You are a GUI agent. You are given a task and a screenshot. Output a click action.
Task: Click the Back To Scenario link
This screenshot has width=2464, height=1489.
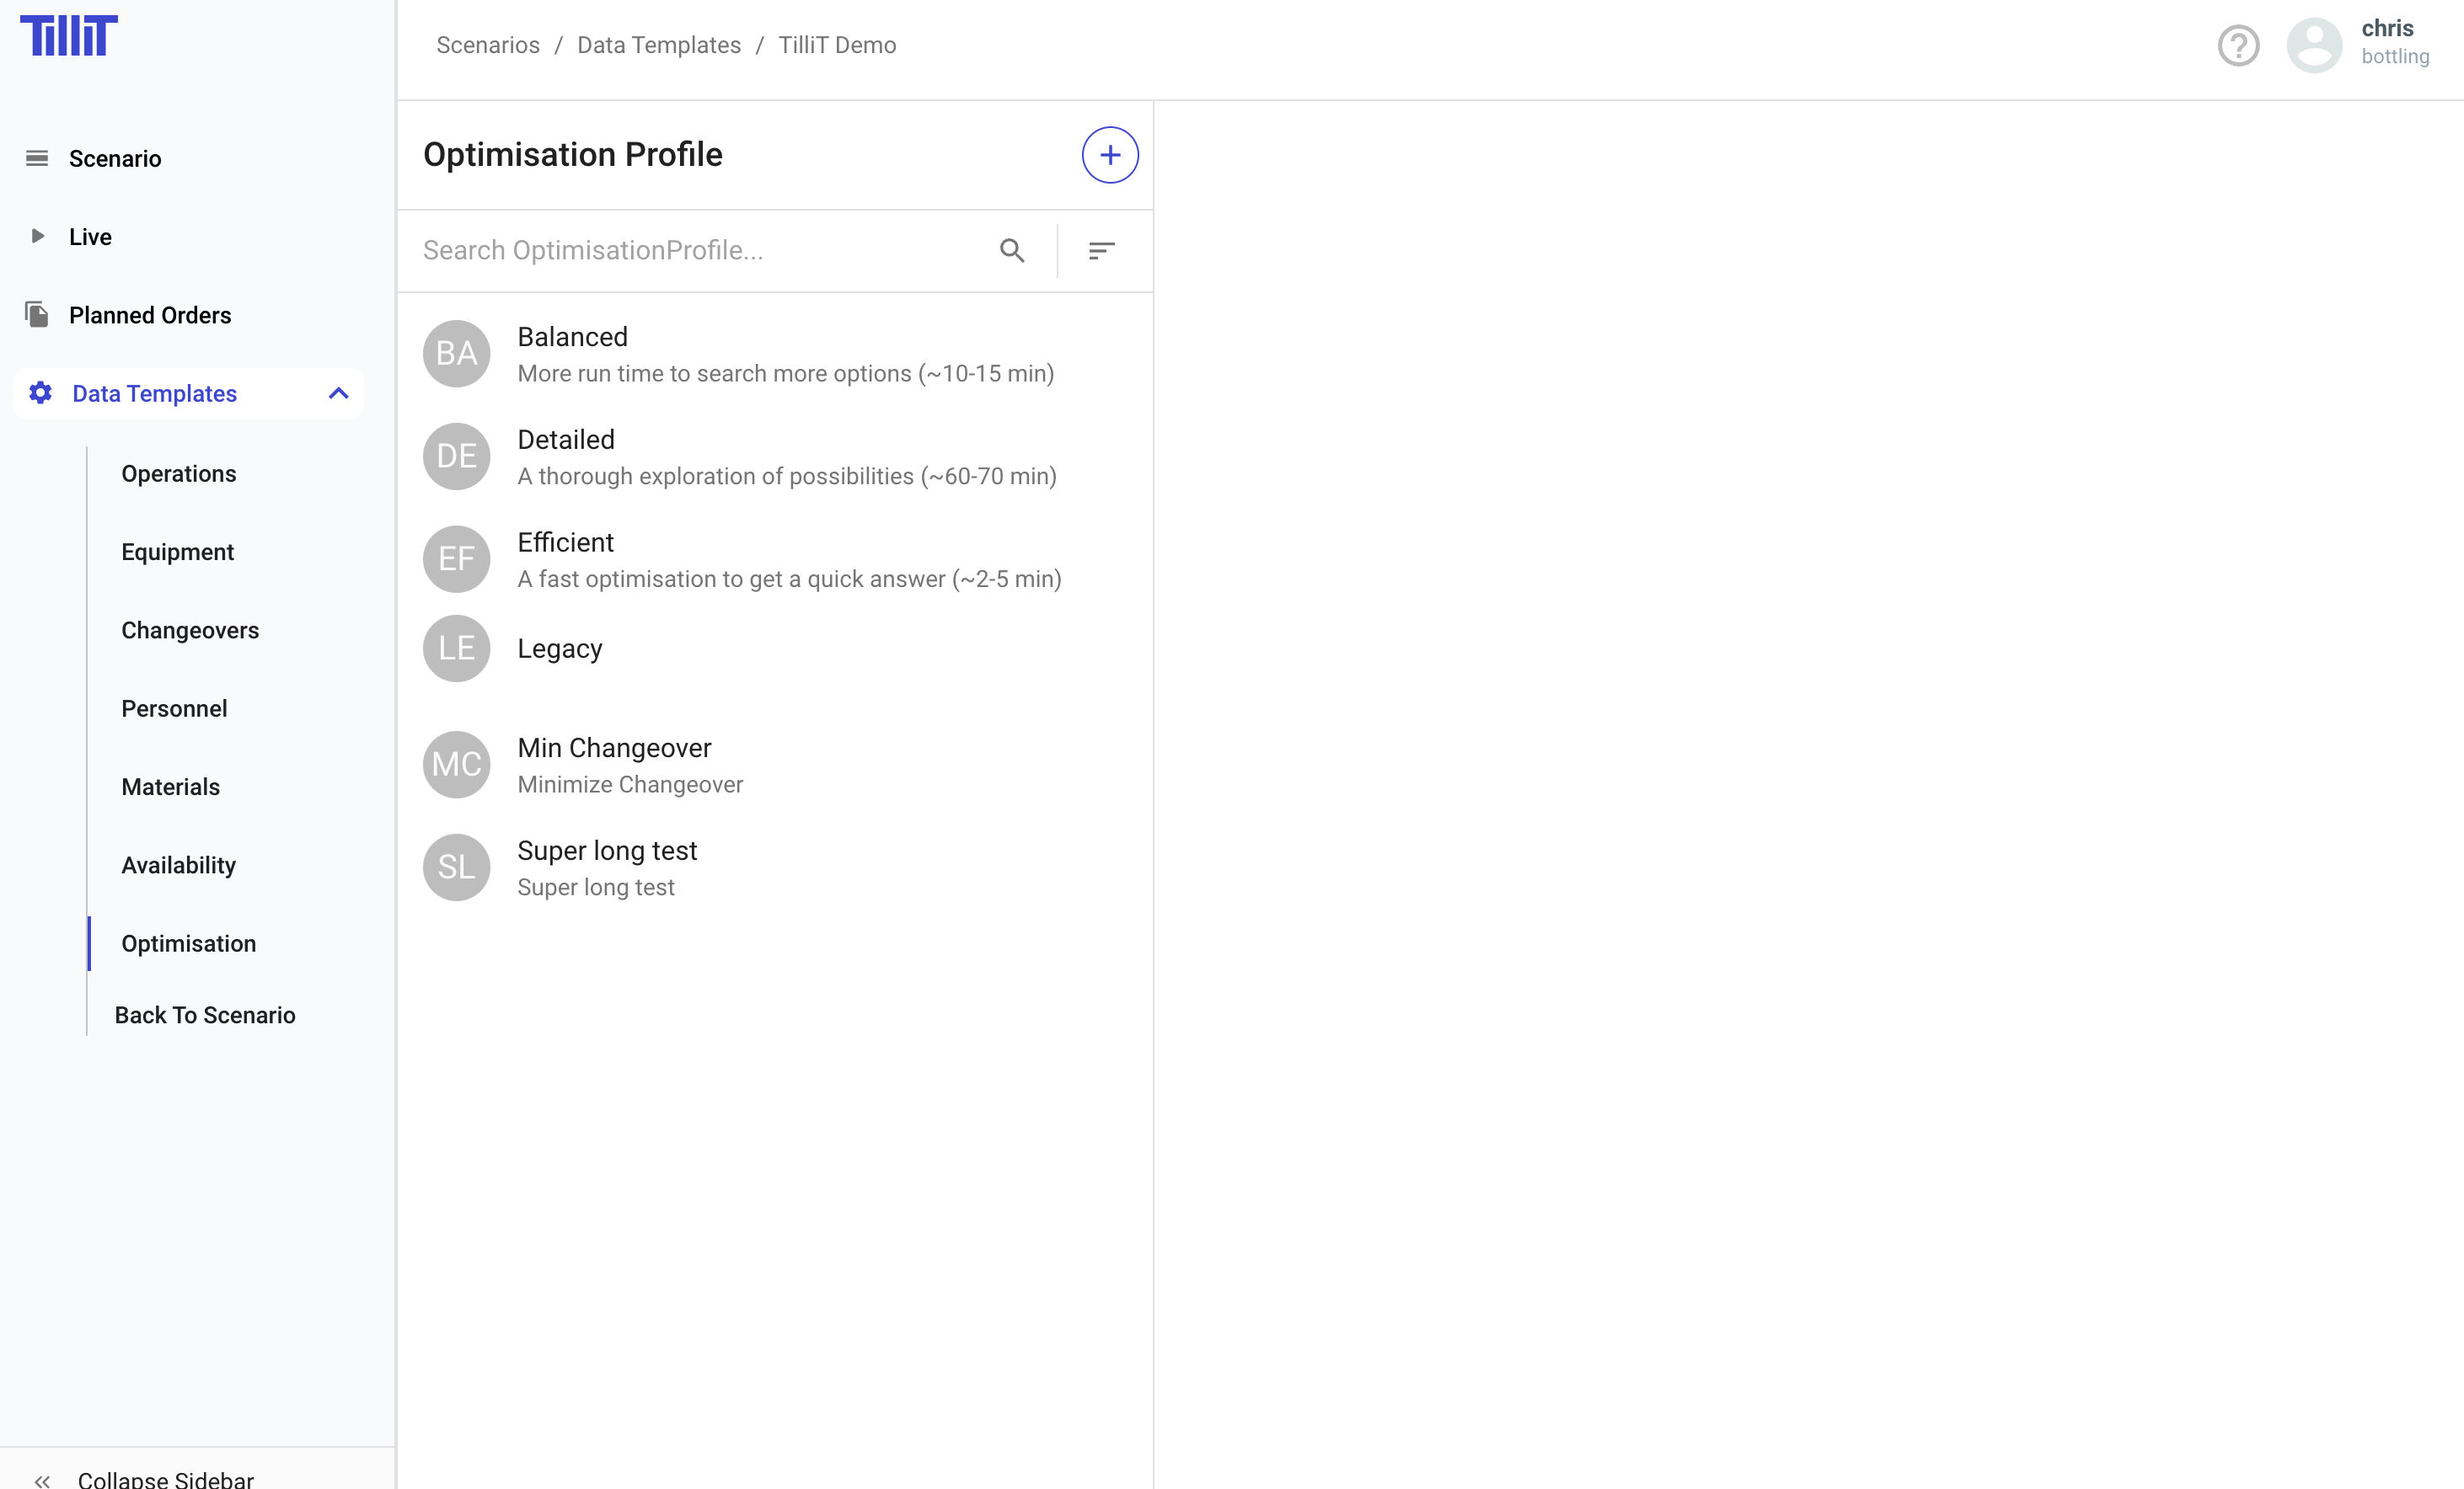(x=205, y=1016)
